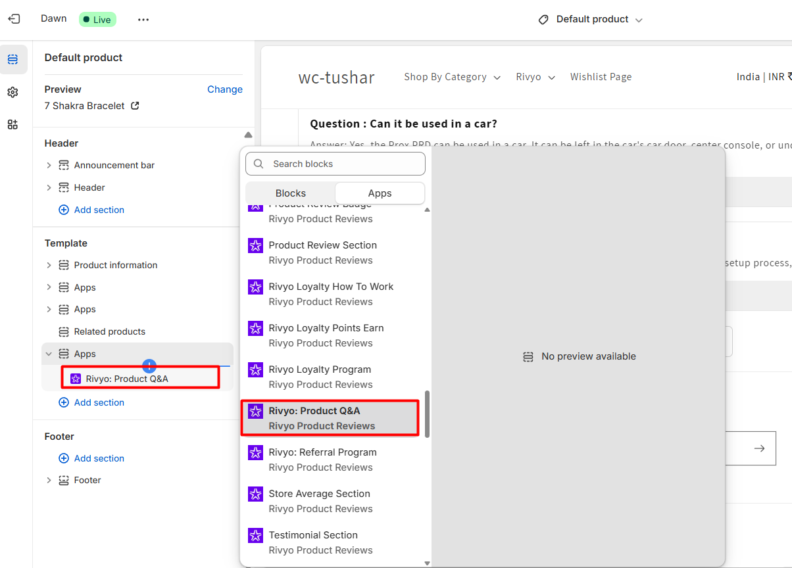Choose Rivyo: Referral Program app block
This screenshot has width=792, height=568.
330,460
